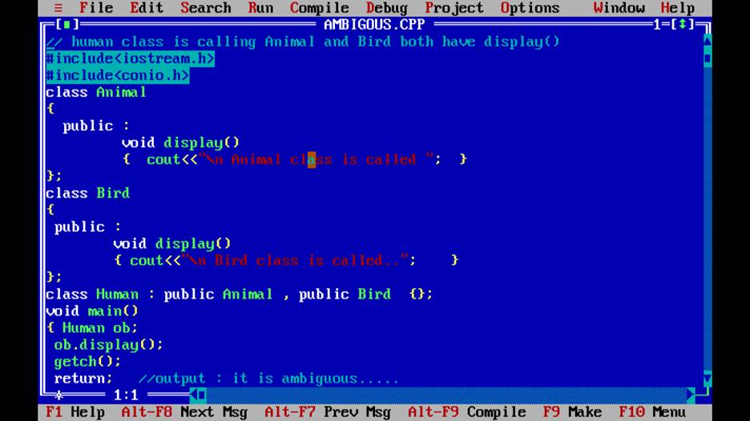Click the vertical scrollbar thumb
The image size is (750, 421).
pyautogui.click(x=708, y=58)
